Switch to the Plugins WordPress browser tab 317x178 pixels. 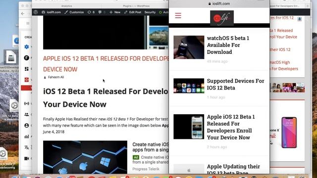136,6
